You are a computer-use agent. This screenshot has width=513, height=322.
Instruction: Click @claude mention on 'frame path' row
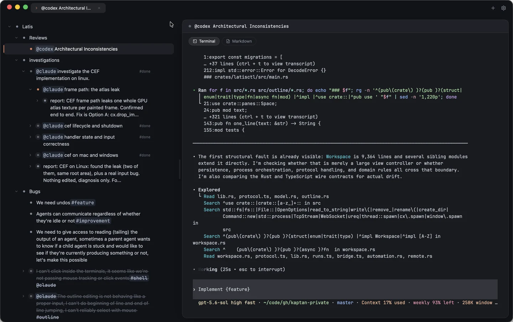click(x=53, y=89)
